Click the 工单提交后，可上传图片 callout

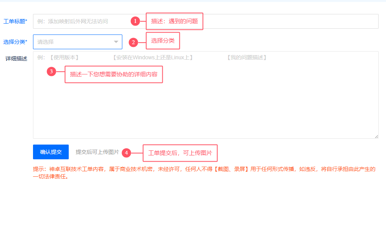pos(180,153)
